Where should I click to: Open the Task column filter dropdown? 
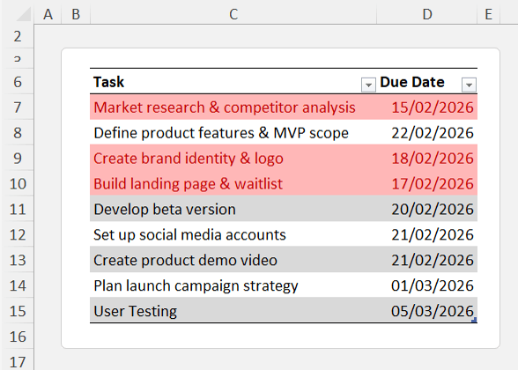tap(368, 85)
